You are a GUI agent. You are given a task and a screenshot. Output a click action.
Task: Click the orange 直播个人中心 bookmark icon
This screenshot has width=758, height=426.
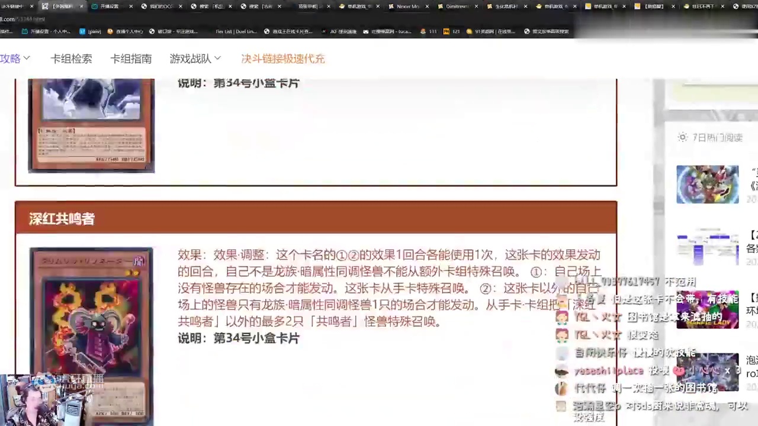pos(110,31)
